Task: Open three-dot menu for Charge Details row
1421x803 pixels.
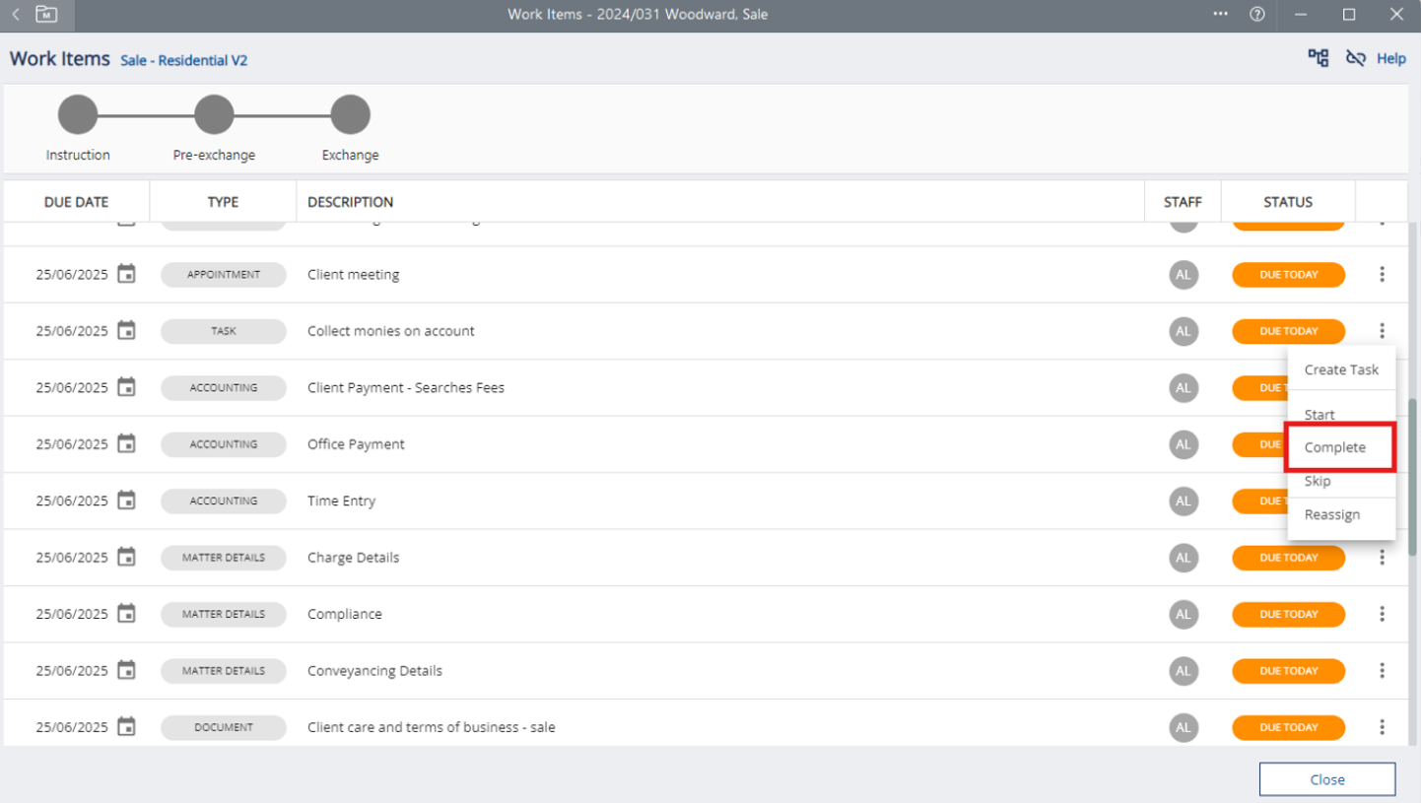Action: pyautogui.click(x=1382, y=558)
